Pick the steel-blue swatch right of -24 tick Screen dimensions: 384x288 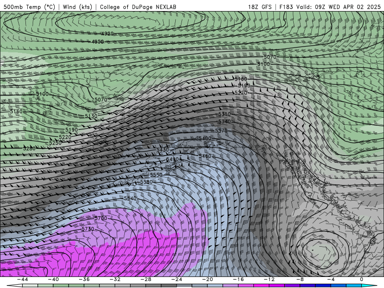pyautogui.click(x=184, y=286)
